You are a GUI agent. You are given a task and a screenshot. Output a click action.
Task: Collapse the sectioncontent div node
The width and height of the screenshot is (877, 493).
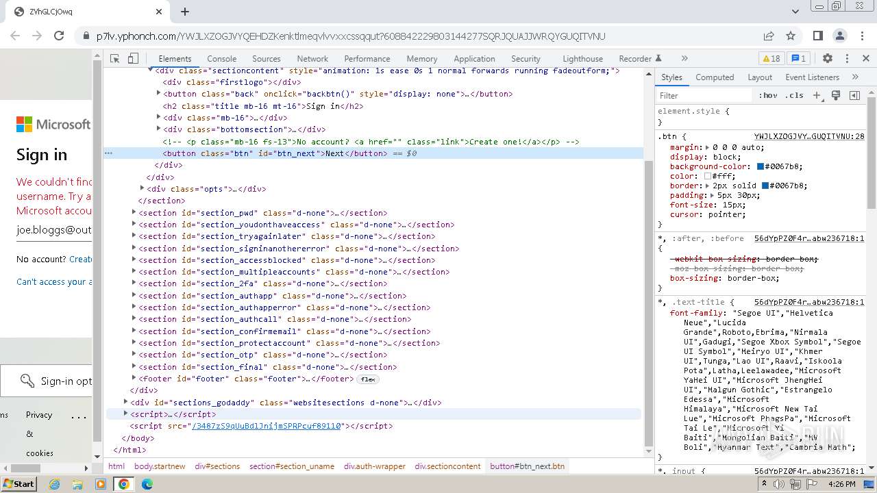pos(150,70)
